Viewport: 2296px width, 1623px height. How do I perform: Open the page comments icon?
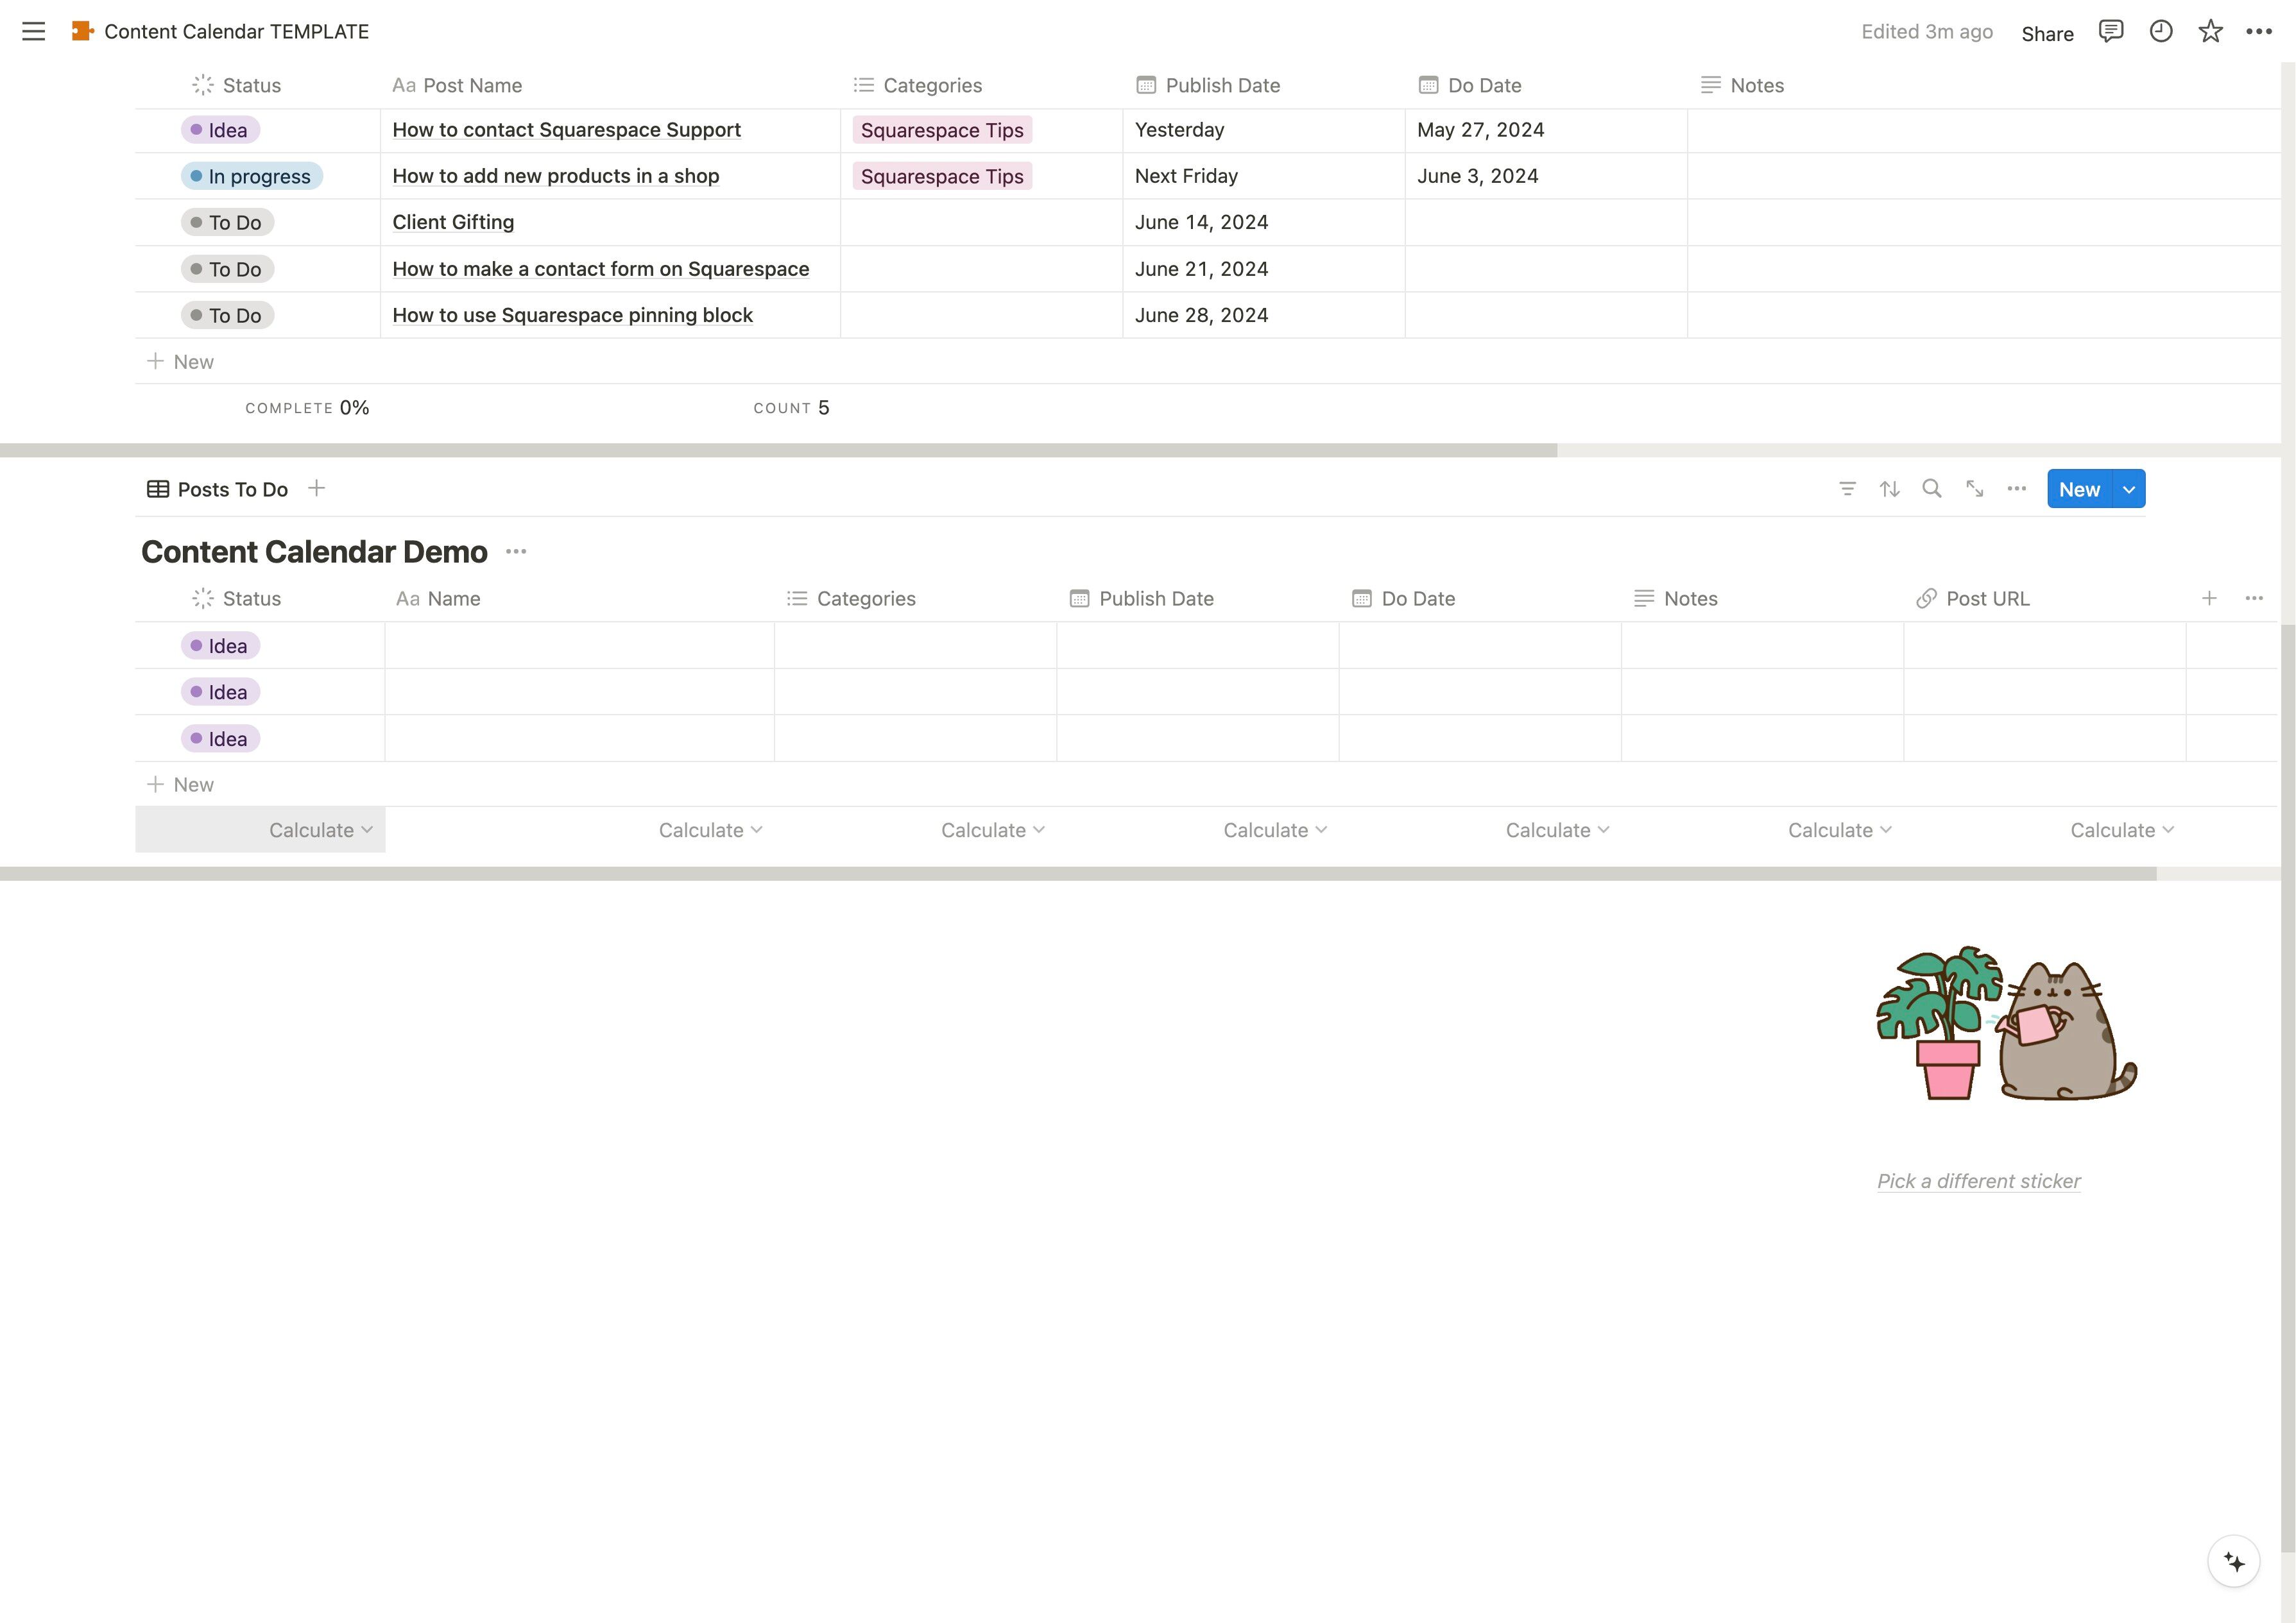2110,32
